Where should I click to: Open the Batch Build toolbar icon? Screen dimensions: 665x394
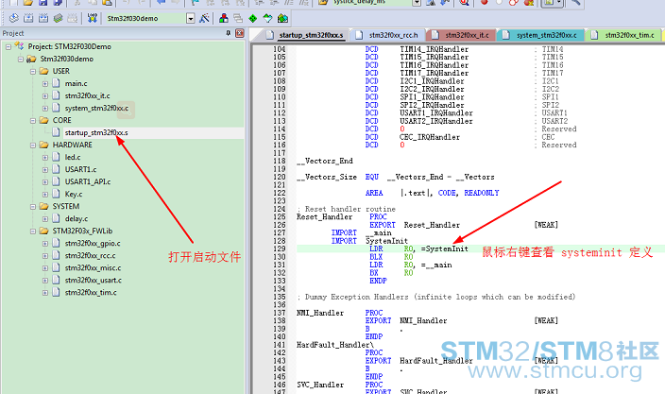click(x=59, y=18)
